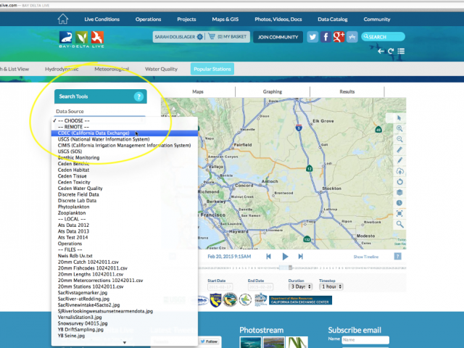Select the map ruler measure tool
This screenshot has height=348, width=464.
[399, 150]
